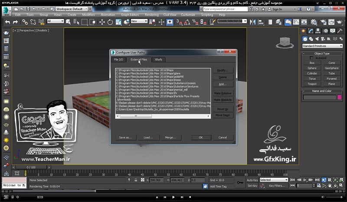The height and width of the screenshot is (202, 347).
Task: Click the magenta object color swatch
Action: (339, 97)
